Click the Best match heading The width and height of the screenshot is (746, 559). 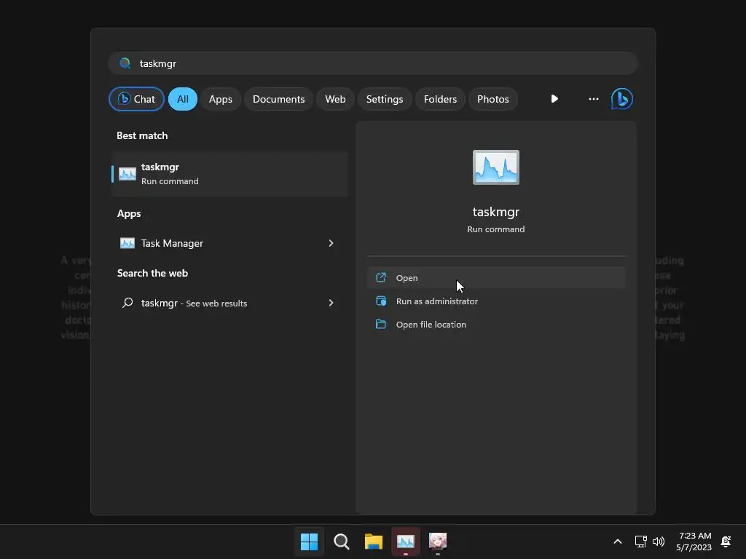coord(142,135)
